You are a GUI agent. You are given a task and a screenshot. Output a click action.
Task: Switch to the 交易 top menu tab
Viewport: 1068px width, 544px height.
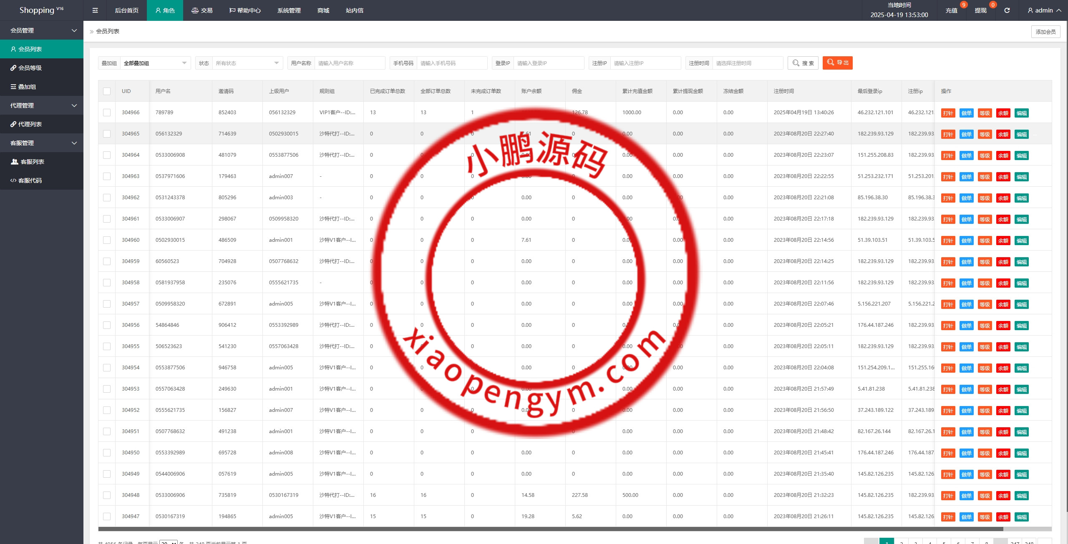click(202, 10)
